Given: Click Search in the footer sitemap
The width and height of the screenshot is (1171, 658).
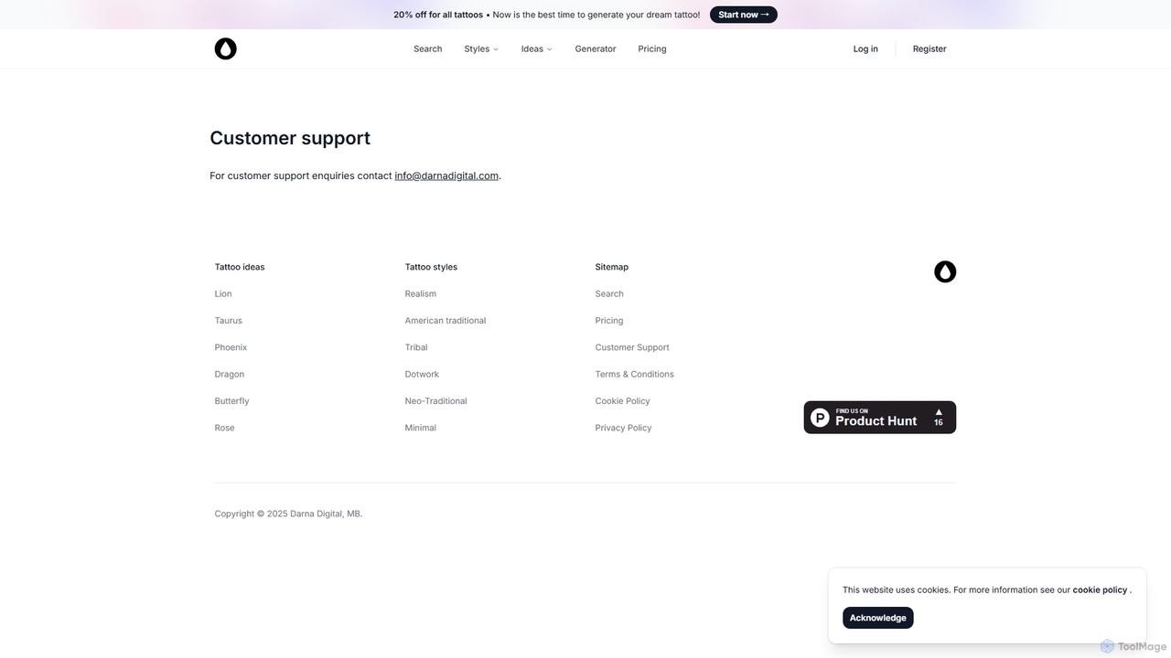Looking at the screenshot, I should coord(609,294).
